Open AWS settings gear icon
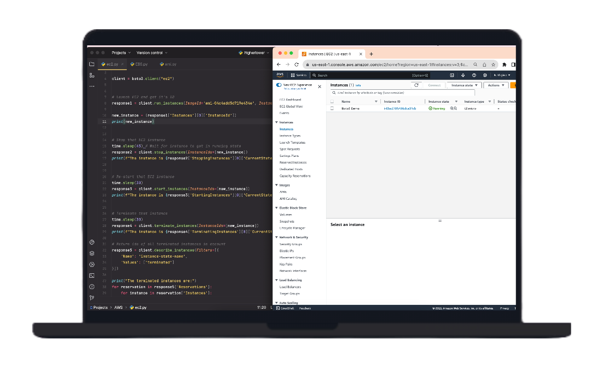Image resolution: width=592 pixels, height=369 pixels. (x=485, y=75)
